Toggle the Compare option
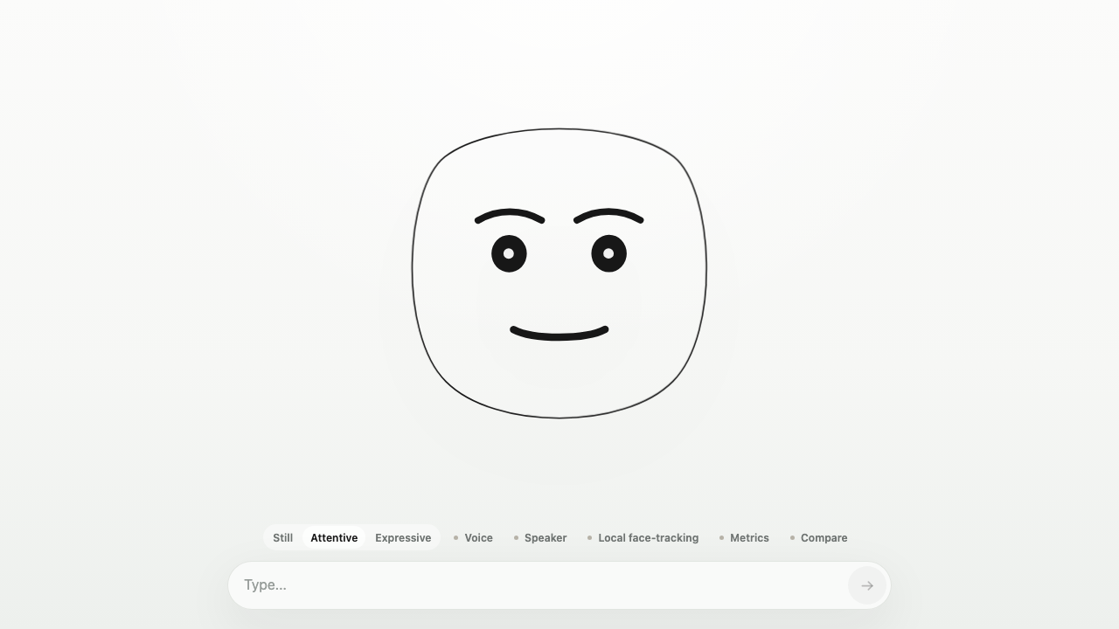1119x629 pixels. 818,538
